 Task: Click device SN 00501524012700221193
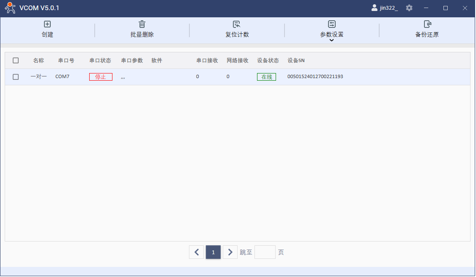[315, 77]
